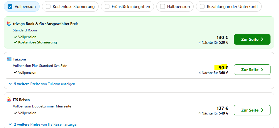Screen dimensions: 279x128
Task: Click Vollpension Plus Standard Sea Side room text
Action: coord(40,66)
